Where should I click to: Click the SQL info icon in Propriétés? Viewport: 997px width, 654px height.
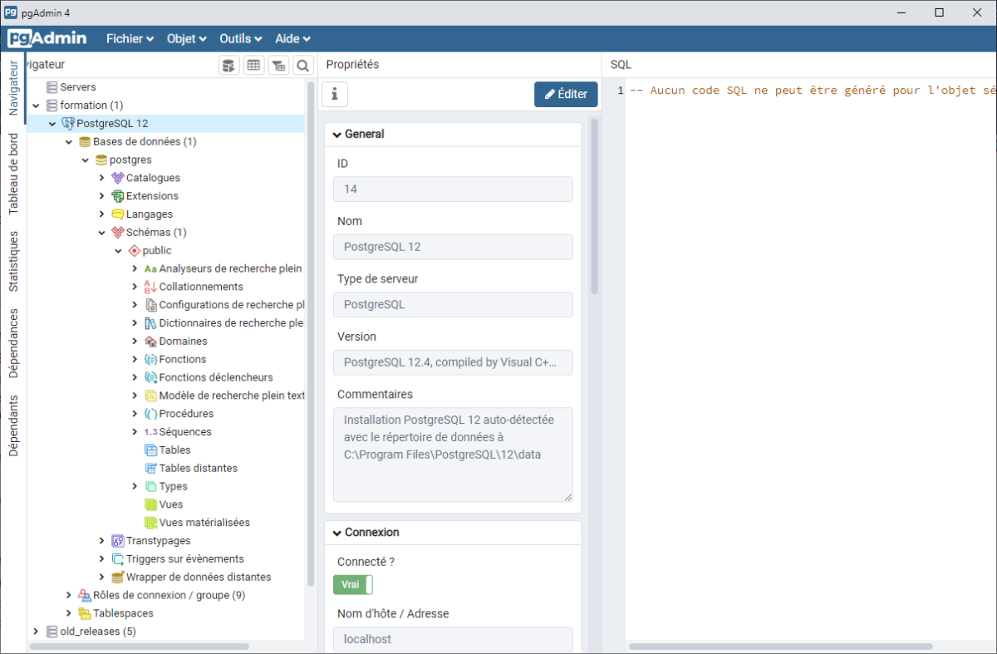334,94
